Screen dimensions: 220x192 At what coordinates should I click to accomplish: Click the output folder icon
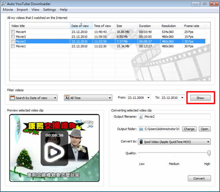[x=141, y=129]
